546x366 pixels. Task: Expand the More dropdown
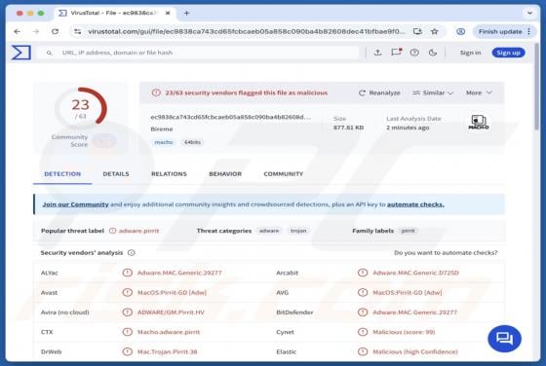(479, 92)
